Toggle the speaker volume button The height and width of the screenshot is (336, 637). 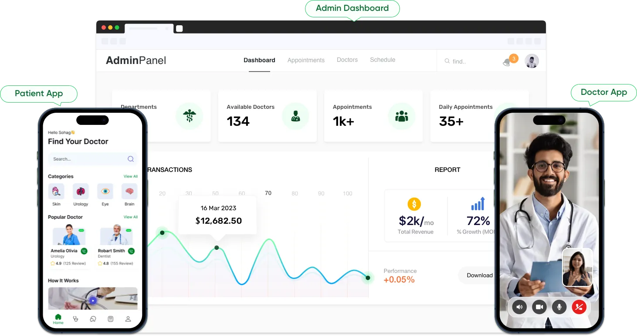pyautogui.click(x=519, y=307)
